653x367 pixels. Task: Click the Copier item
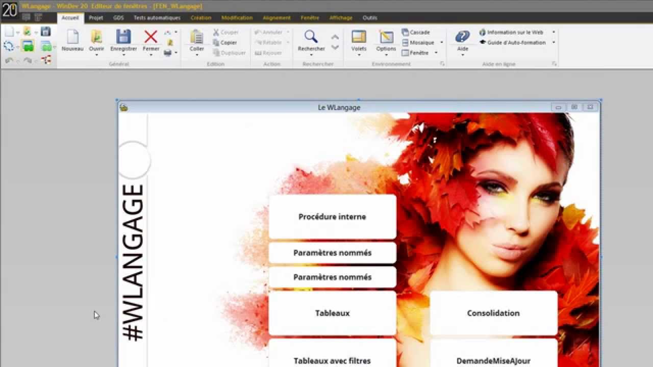[x=225, y=42]
